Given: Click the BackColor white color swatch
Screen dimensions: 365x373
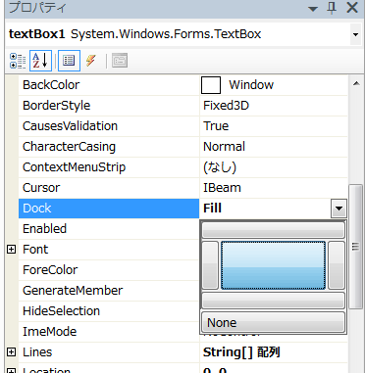Looking at the screenshot, I should click(211, 85).
